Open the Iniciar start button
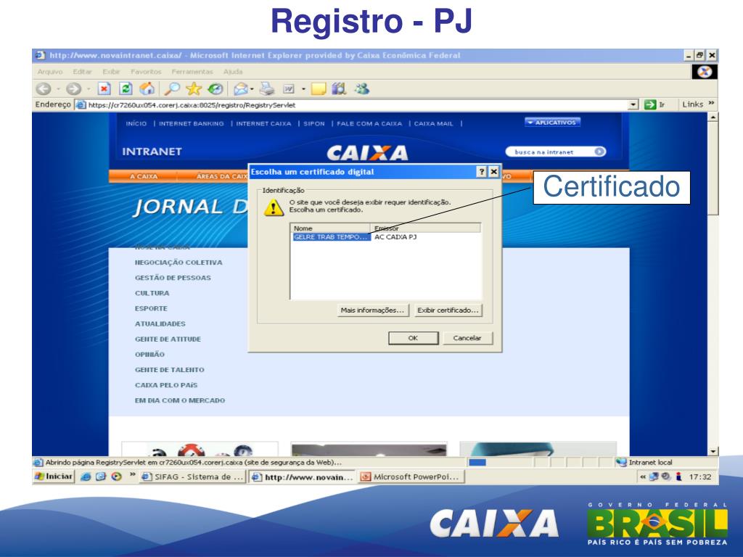 [54, 476]
